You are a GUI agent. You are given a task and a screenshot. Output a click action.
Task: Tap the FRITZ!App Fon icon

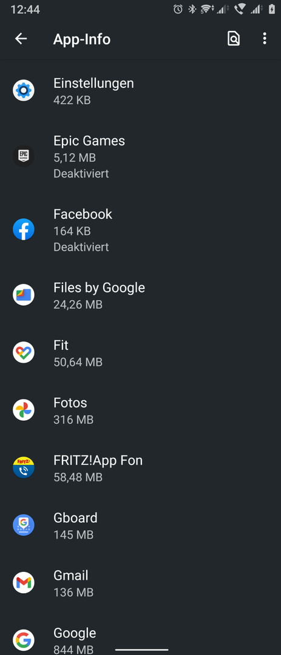click(24, 468)
